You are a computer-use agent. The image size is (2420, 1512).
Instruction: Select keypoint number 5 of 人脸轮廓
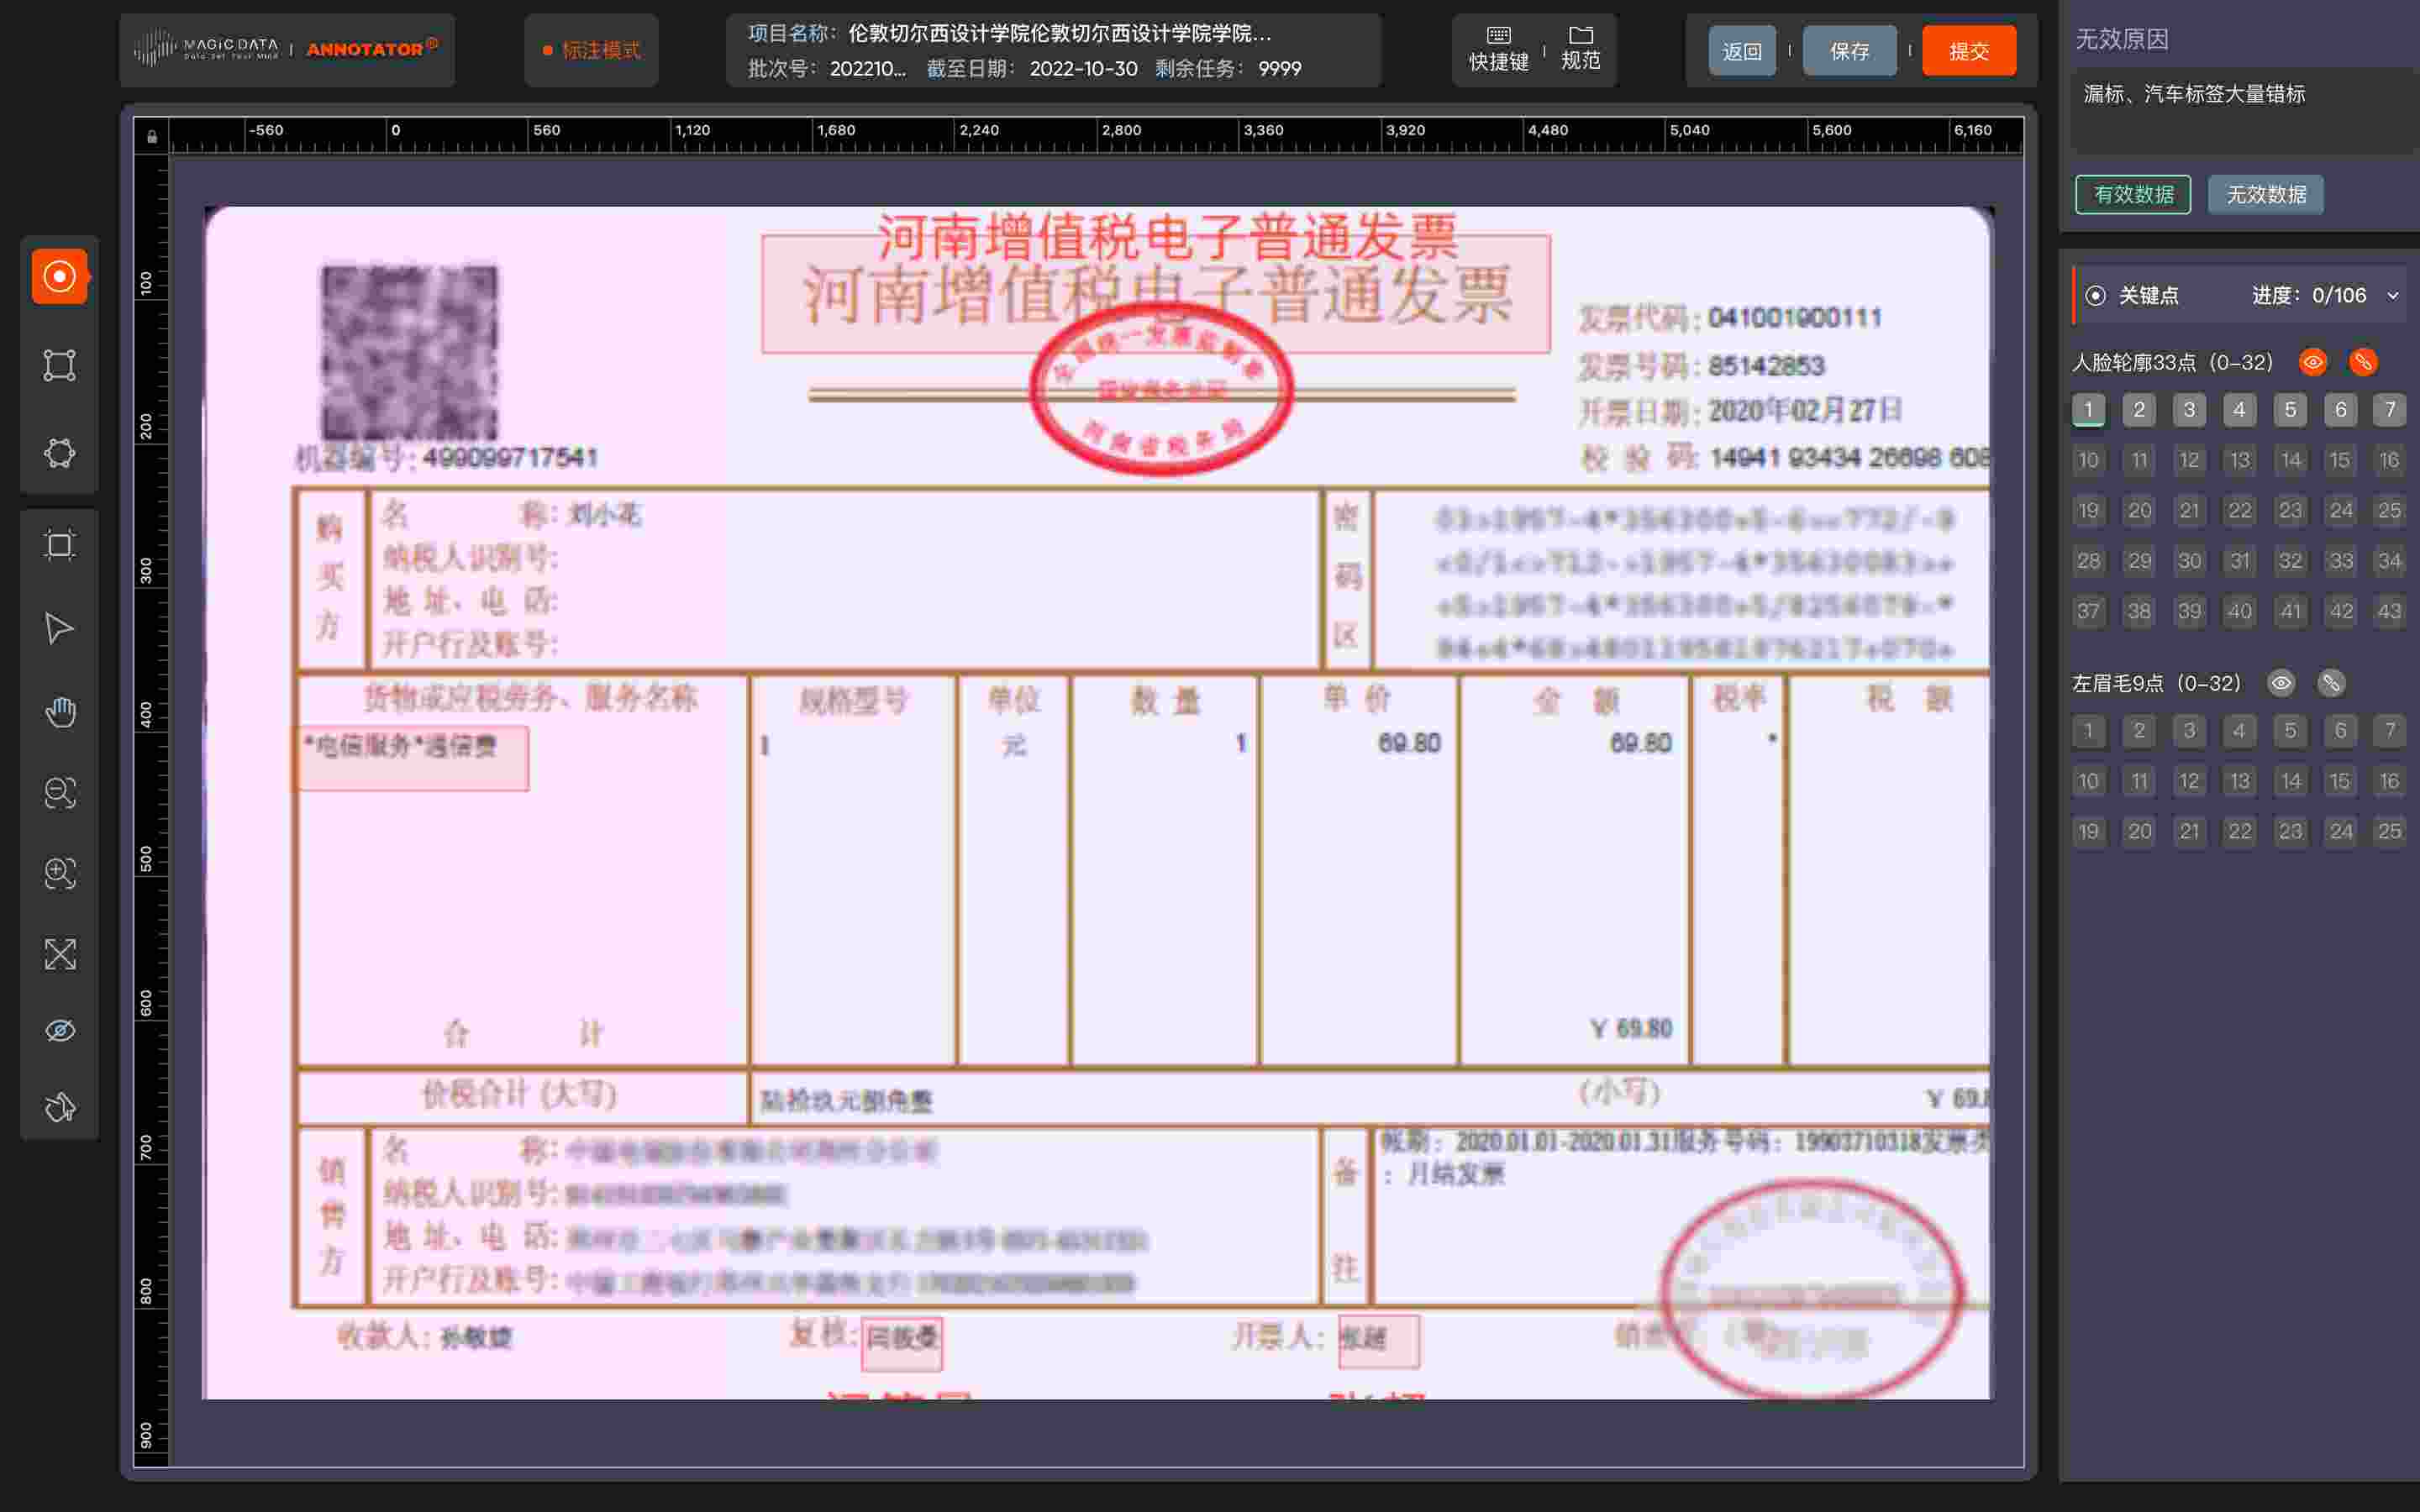tap(2290, 409)
